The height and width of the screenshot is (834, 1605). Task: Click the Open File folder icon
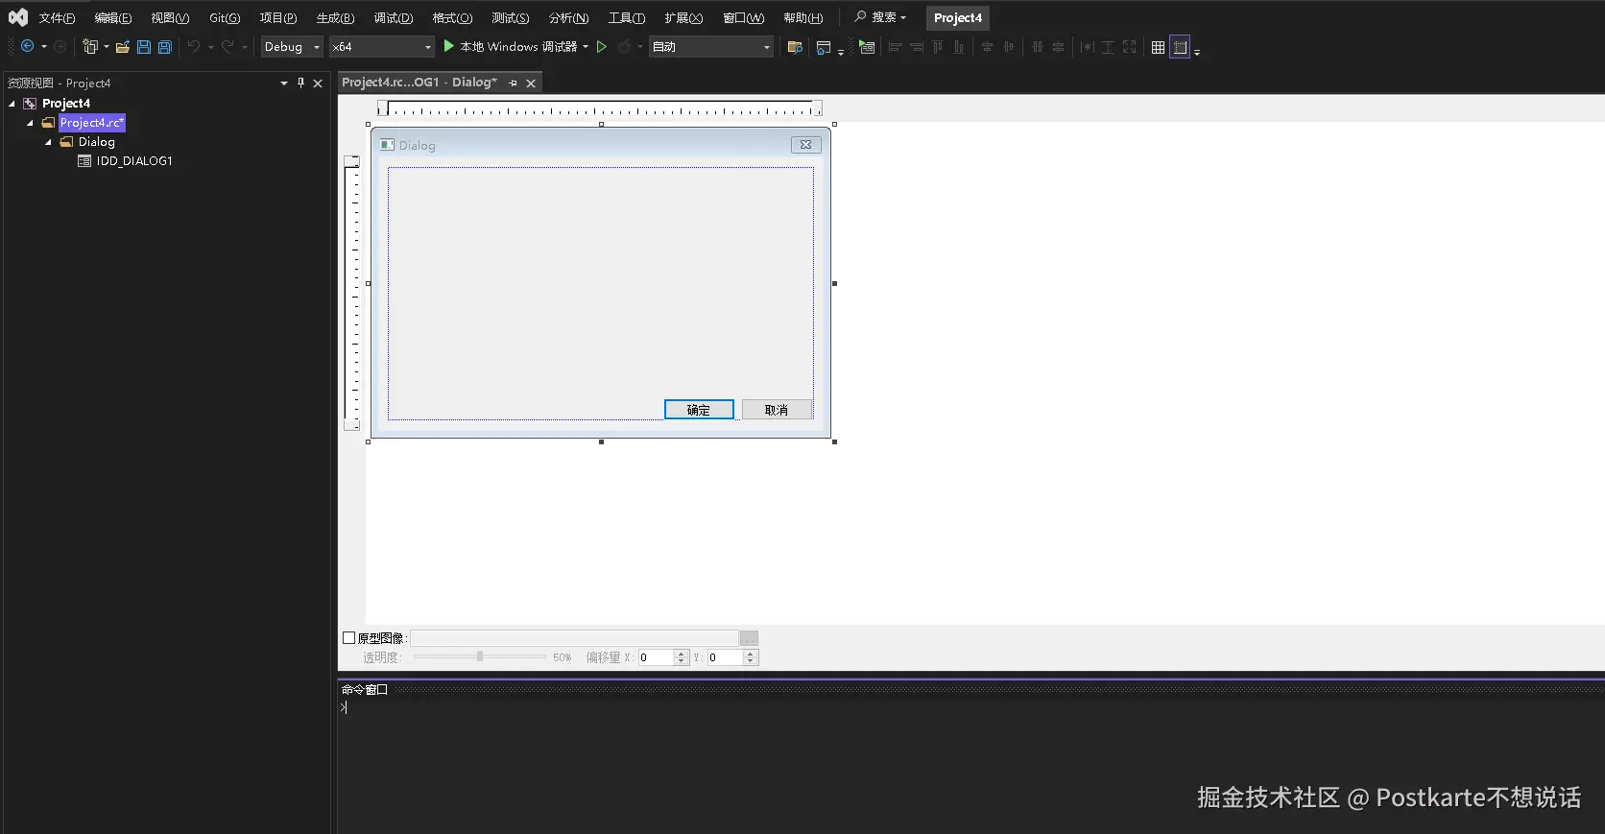(123, 46)
